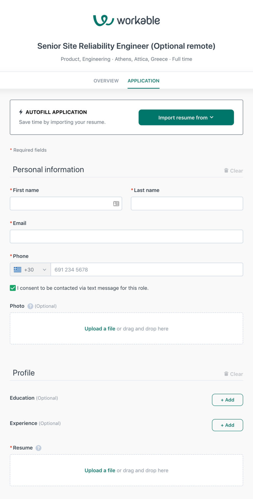Select the Application tab
This screenshot has height=499, width=253.
point(143,81)
